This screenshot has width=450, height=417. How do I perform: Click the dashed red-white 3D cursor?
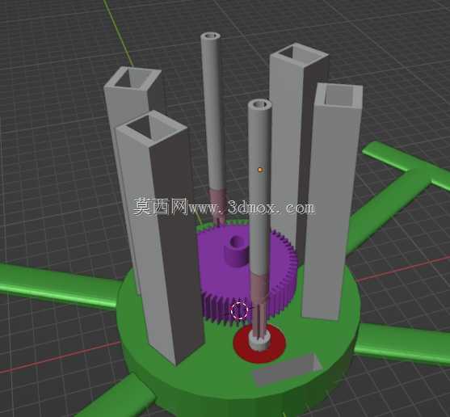tap(240, 310)
